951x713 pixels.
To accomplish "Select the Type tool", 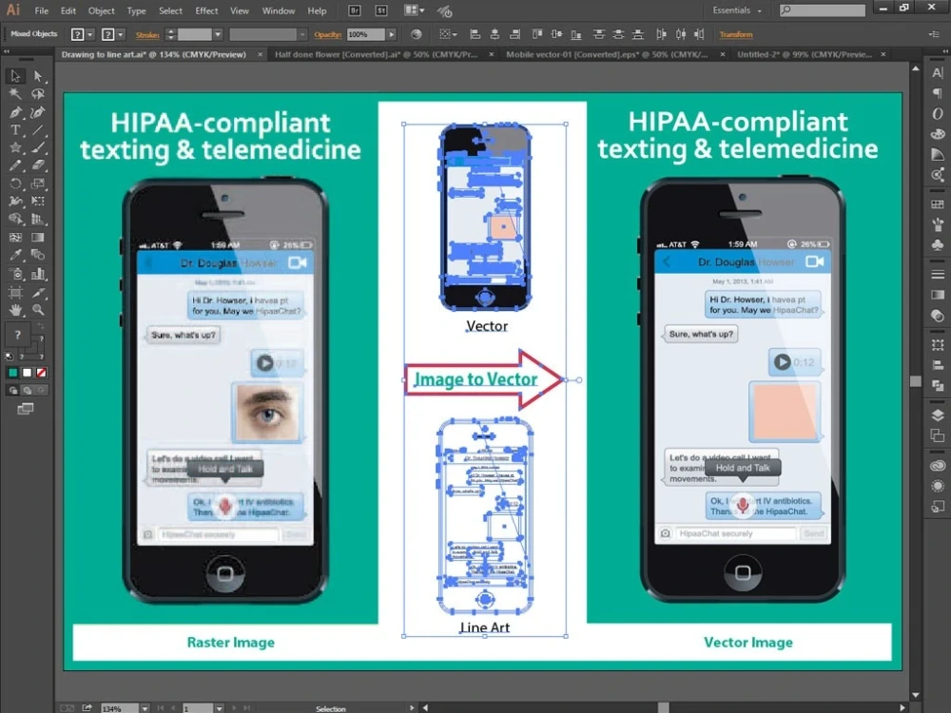I will point(15,129).
